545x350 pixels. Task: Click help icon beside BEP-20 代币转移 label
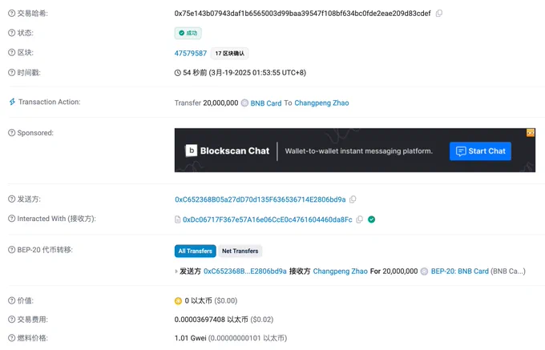tap(11, 250)
